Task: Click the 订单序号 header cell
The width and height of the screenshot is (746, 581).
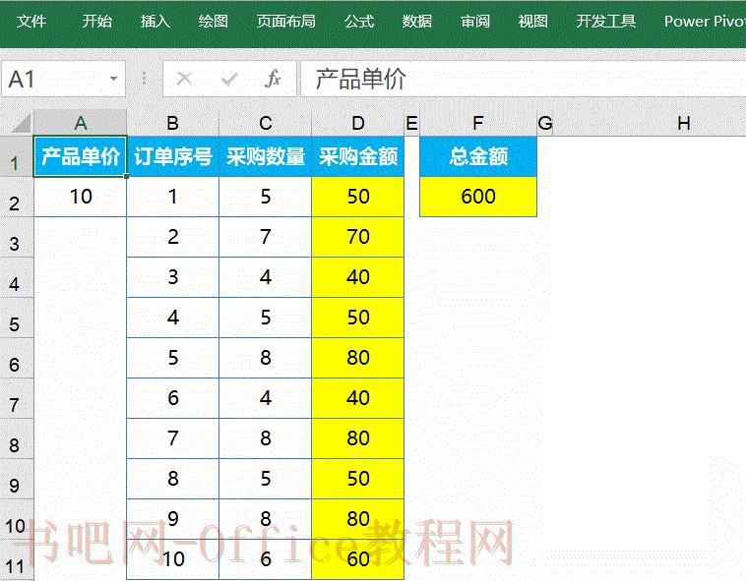Action: [172, 156]
